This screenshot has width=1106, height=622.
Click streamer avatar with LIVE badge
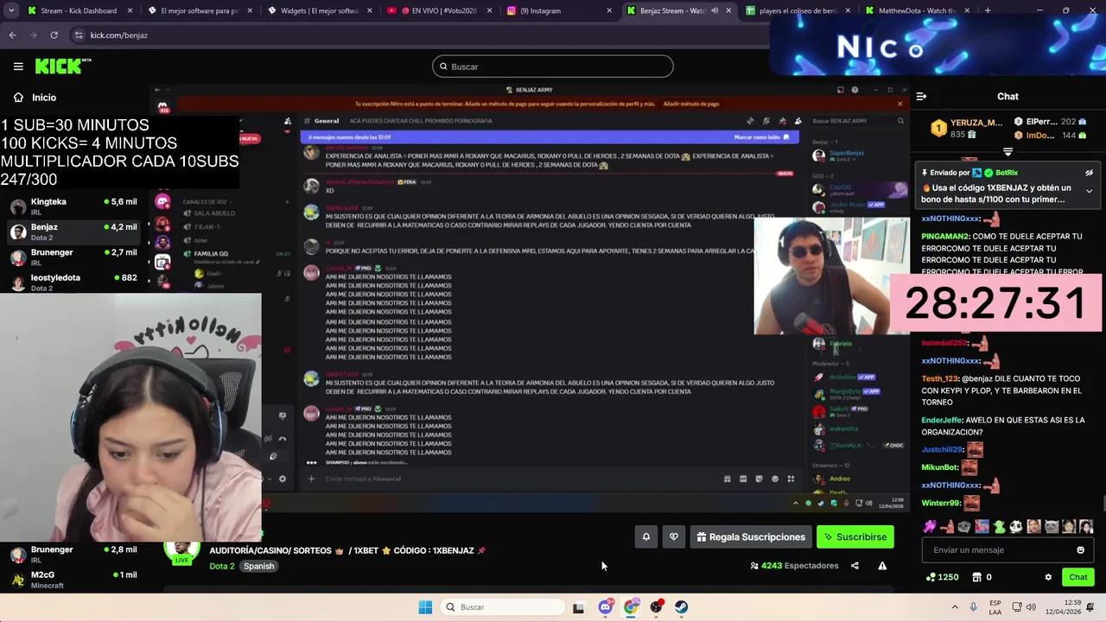point(182,551)
